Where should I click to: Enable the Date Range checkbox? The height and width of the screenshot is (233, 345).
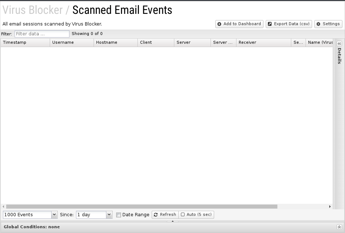(118, 215)
